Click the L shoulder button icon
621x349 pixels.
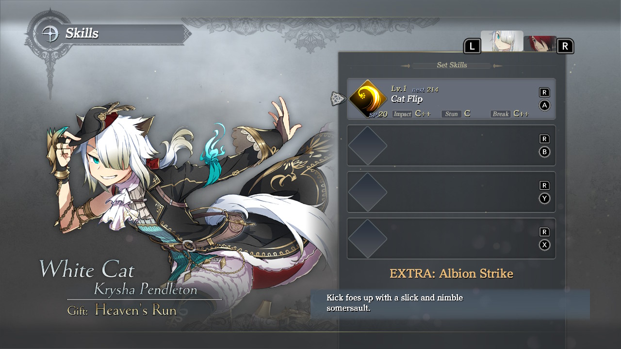472,47
